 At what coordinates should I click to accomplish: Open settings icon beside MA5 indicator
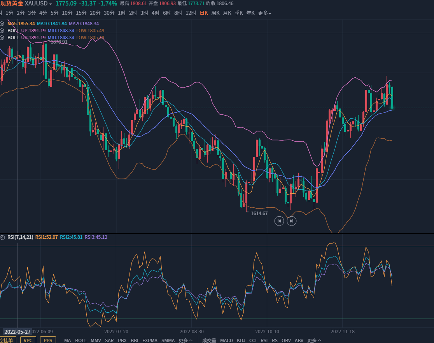point(2,24)
